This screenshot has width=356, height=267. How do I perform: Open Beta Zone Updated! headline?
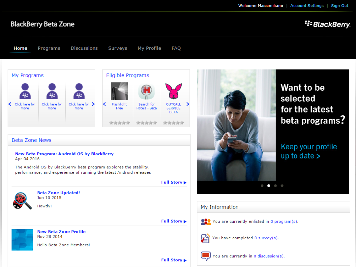[59, 193]
